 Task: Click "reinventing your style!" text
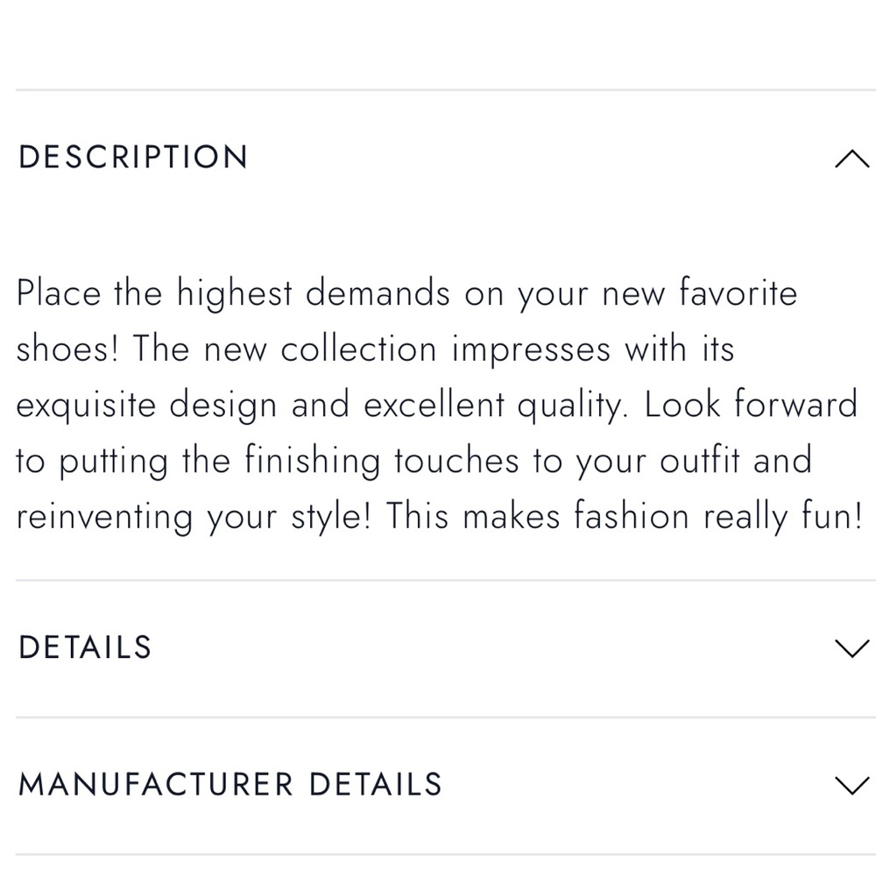(x=194, y=517)
